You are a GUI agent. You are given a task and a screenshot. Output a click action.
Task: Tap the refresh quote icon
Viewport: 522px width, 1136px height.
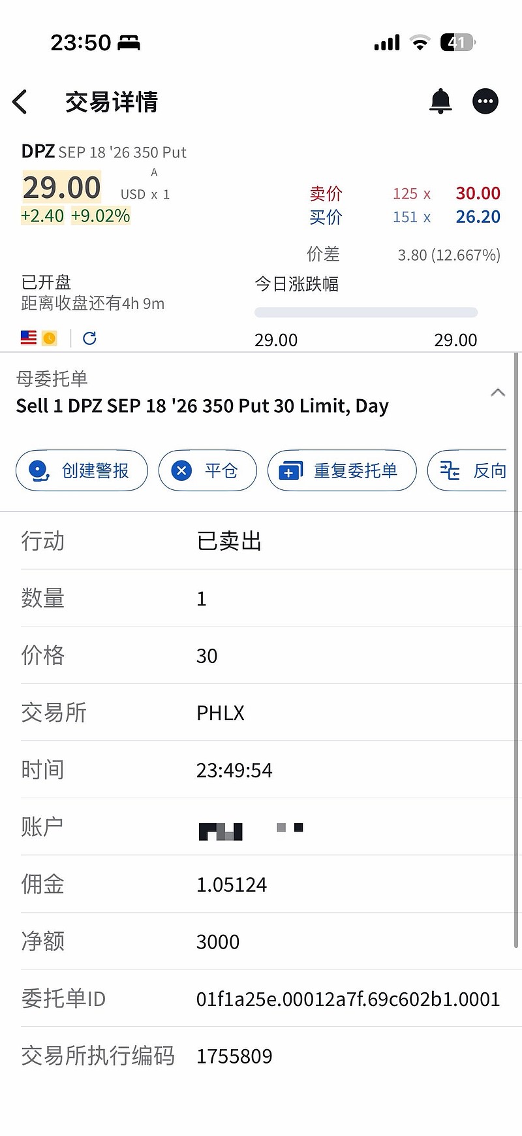[89, 338]
